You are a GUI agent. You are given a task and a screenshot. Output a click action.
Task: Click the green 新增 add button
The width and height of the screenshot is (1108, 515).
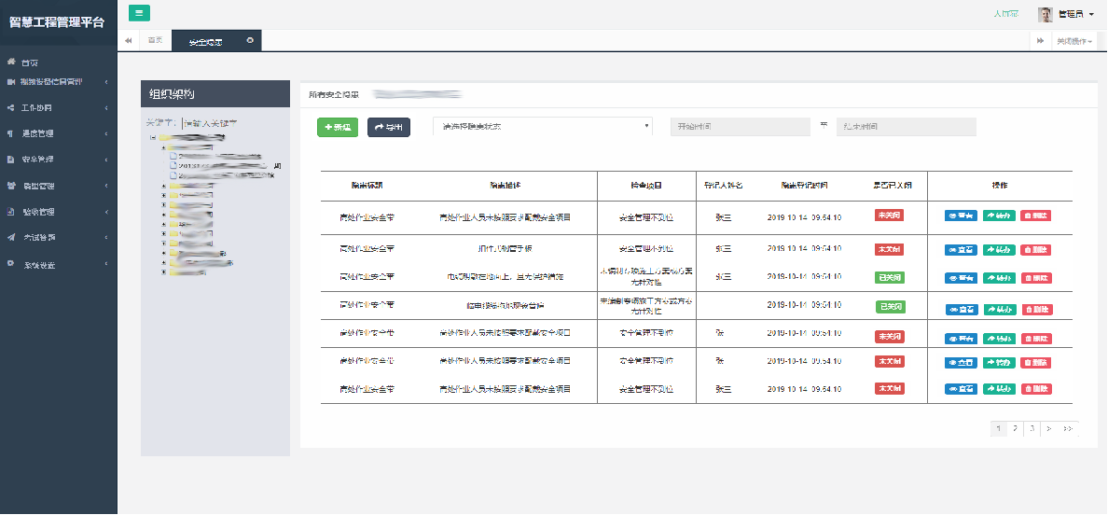pos(337,127)
